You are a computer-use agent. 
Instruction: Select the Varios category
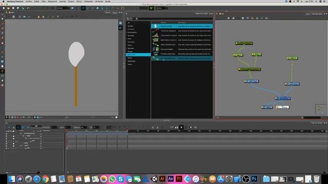pos(130,64)
